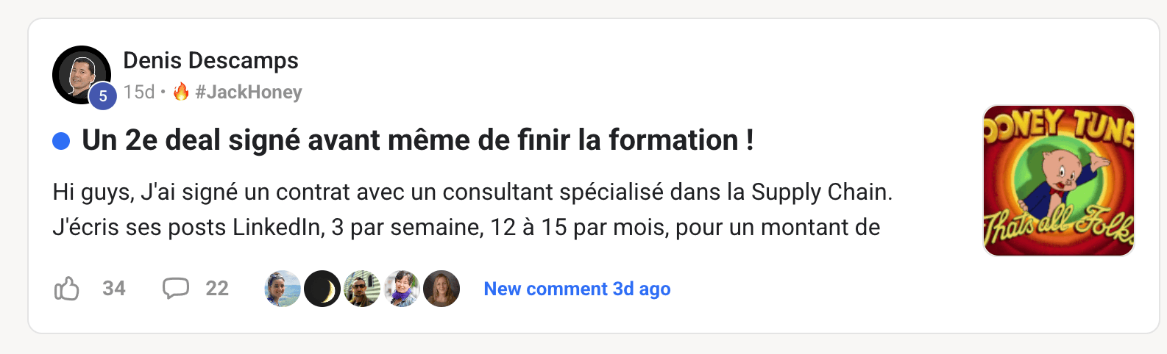Open fourth commenter avatar in purple top
This screenshot has width=1167, height=354.
pos(402,289)
